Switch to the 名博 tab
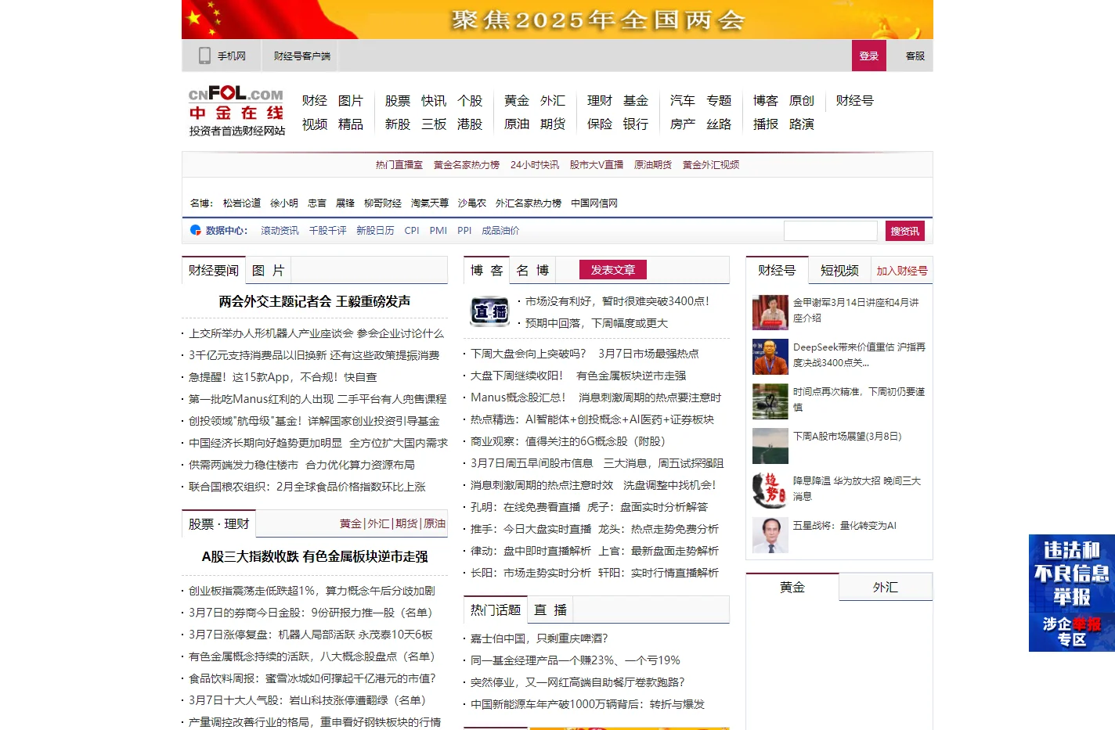1115x730 pixels. point(532,270)
